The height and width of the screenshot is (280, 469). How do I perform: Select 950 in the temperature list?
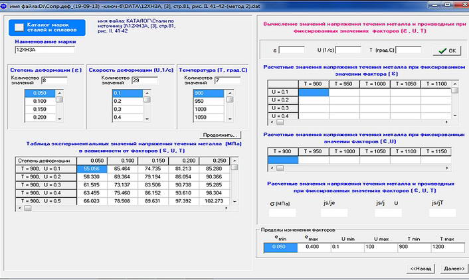(209, 102)
